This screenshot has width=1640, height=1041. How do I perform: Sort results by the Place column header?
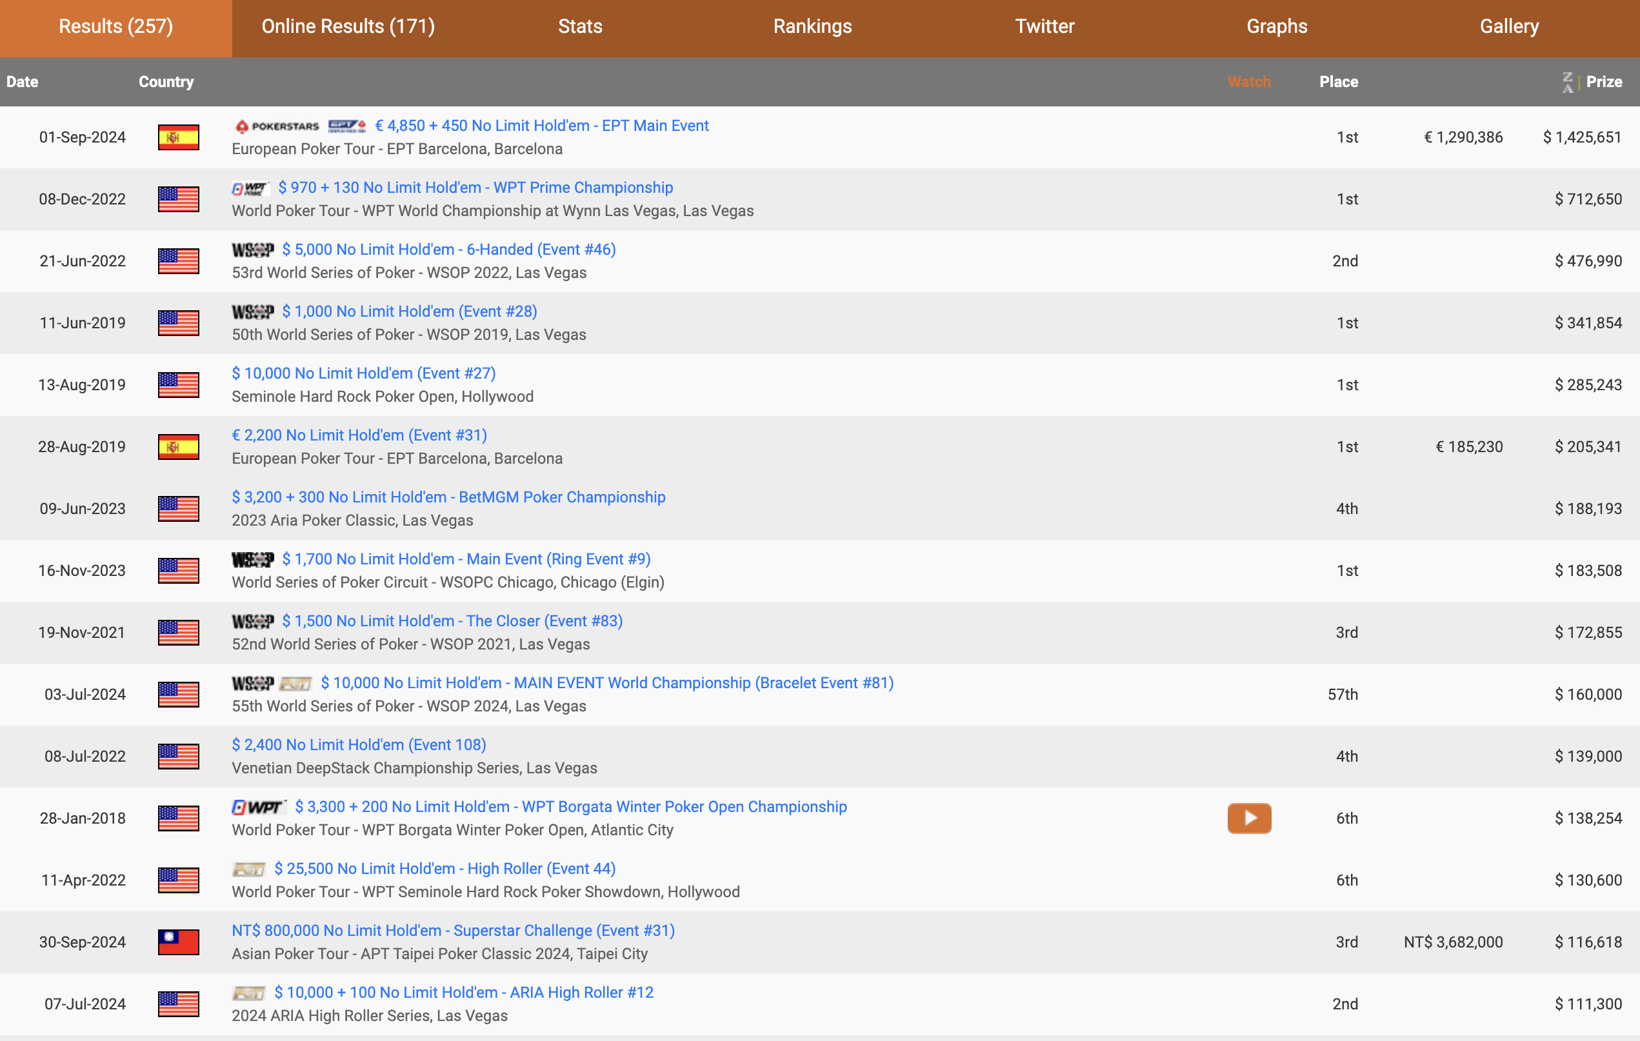coord(1337,82)
